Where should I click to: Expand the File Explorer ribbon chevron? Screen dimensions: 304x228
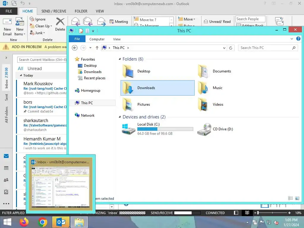click(292, 39)
